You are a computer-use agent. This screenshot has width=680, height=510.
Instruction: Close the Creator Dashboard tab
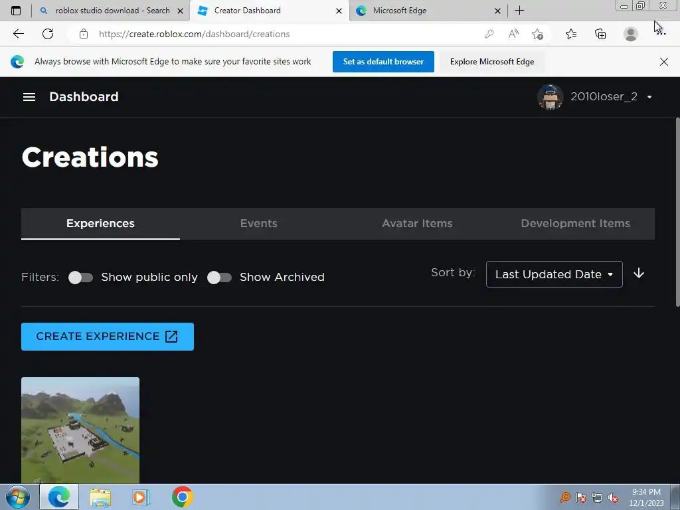(x=339, y=11)
